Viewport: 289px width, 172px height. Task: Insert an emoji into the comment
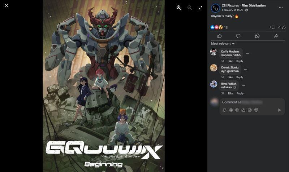coord(237,110)
